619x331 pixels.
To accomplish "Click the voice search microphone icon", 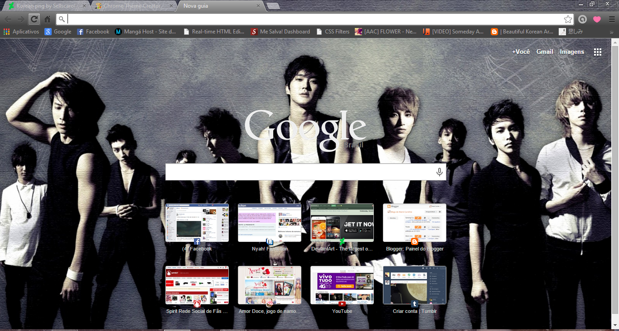I will tap(438, 171).
